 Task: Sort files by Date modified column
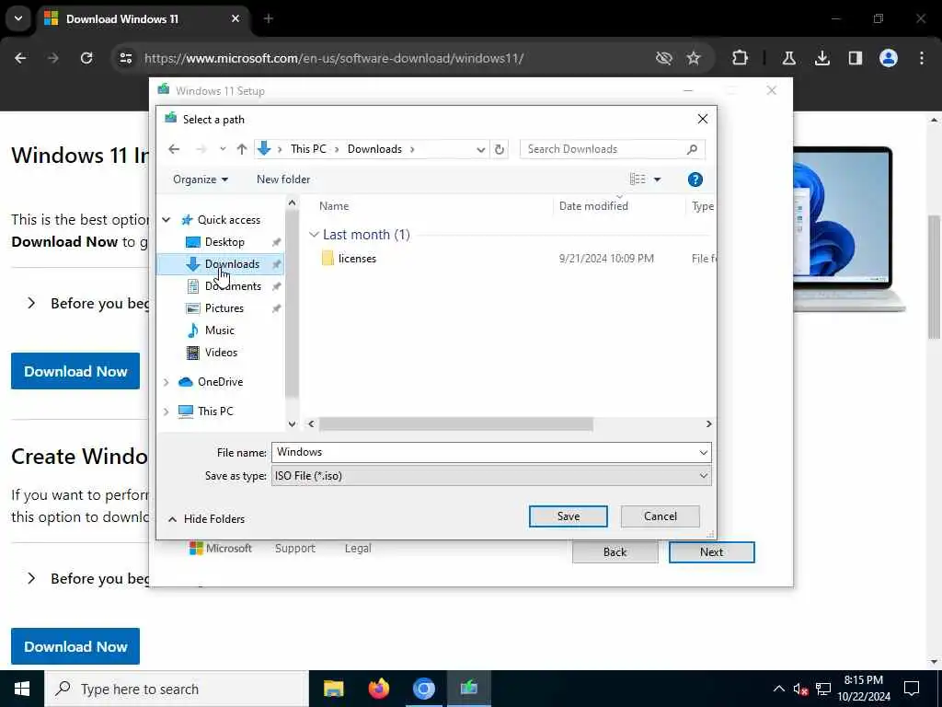[x=593, y=205]
